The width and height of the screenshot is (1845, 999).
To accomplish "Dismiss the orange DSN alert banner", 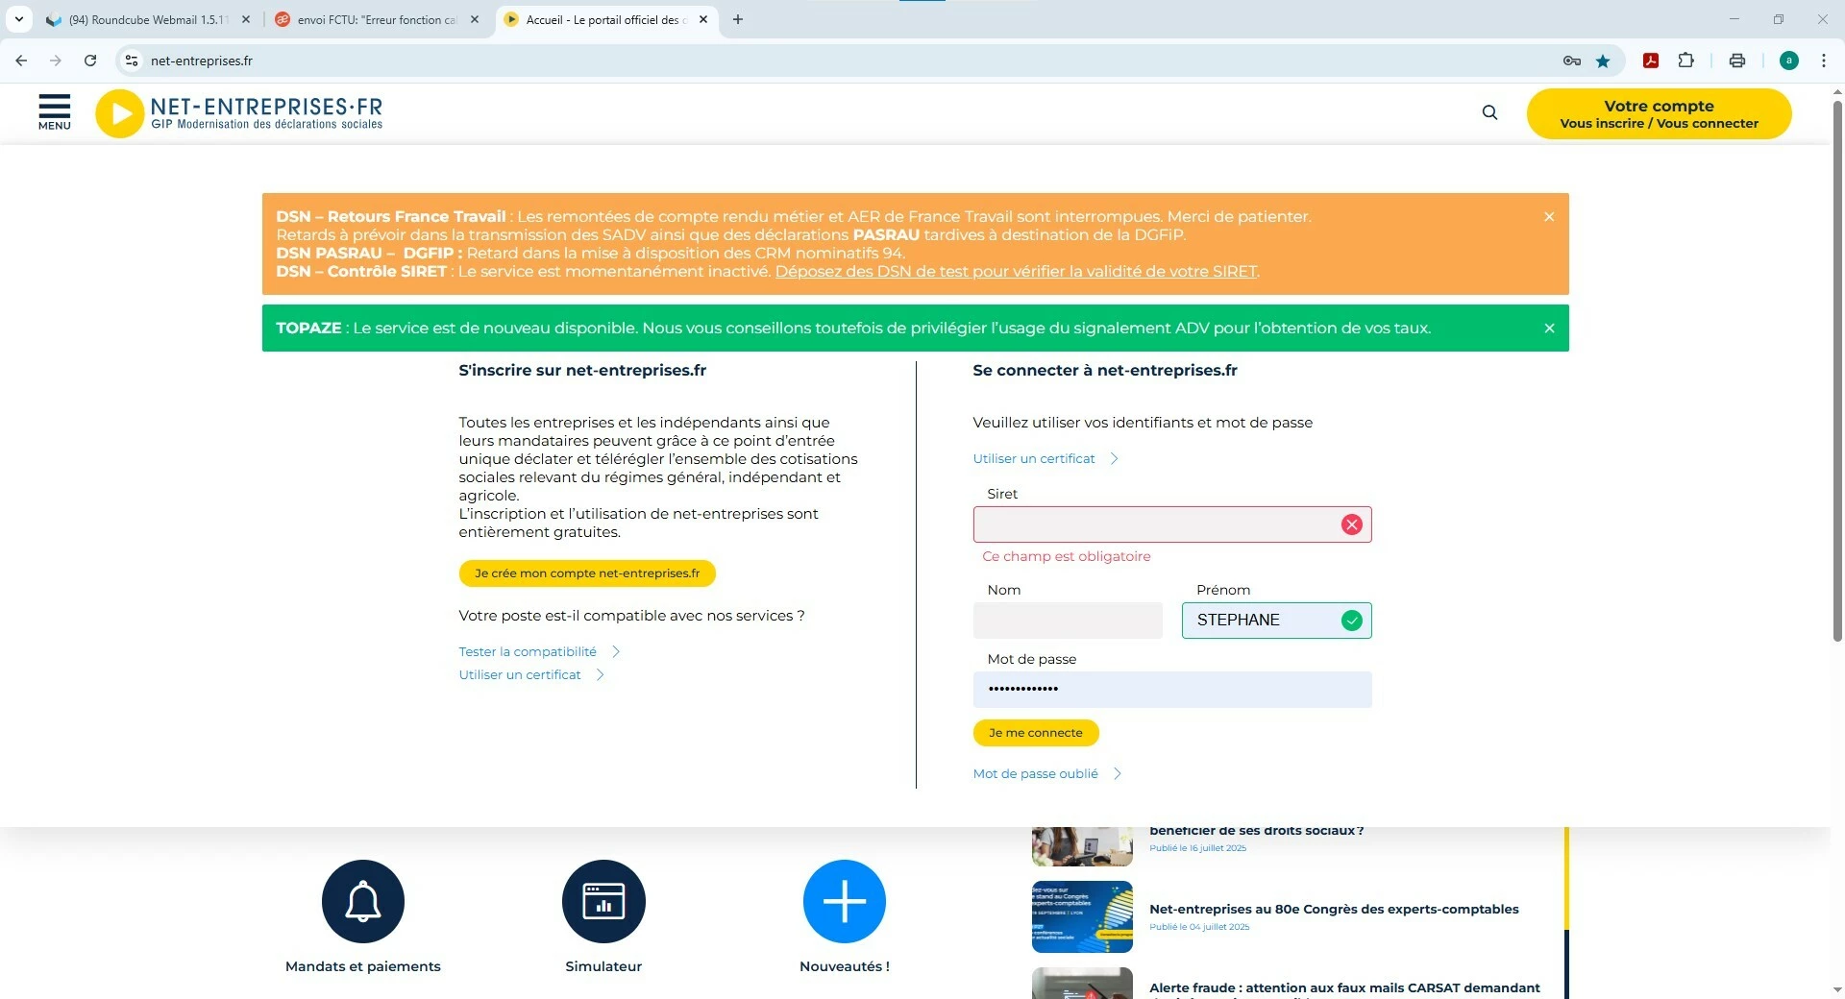I will pos(1549,217).
